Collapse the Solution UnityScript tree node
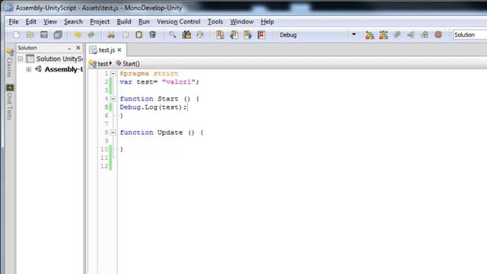Screen dimensions: 487x274 [21, 59]
